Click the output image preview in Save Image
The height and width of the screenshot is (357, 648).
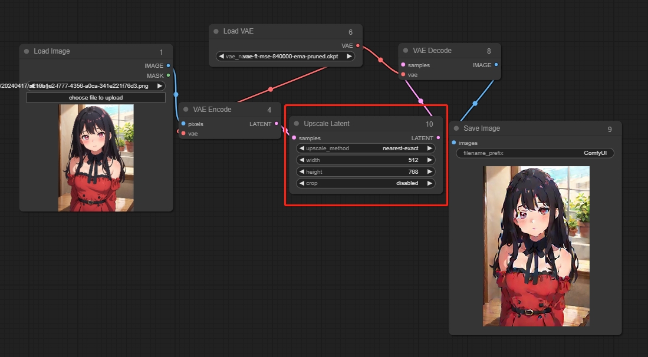pos(536,246)
